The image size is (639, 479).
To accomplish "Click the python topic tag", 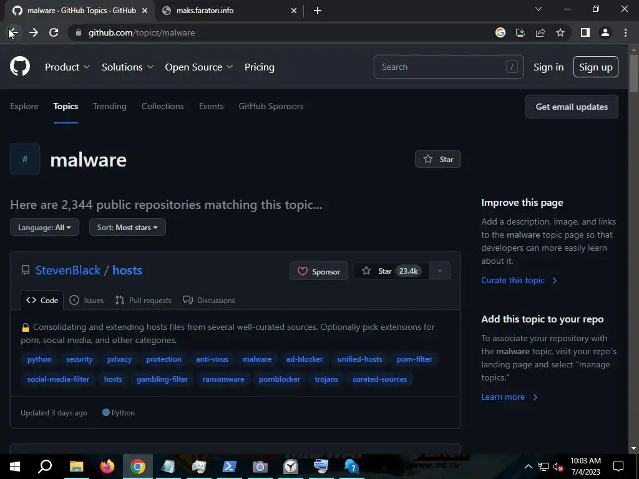I will pyautogui.click(x=39, y=359).
